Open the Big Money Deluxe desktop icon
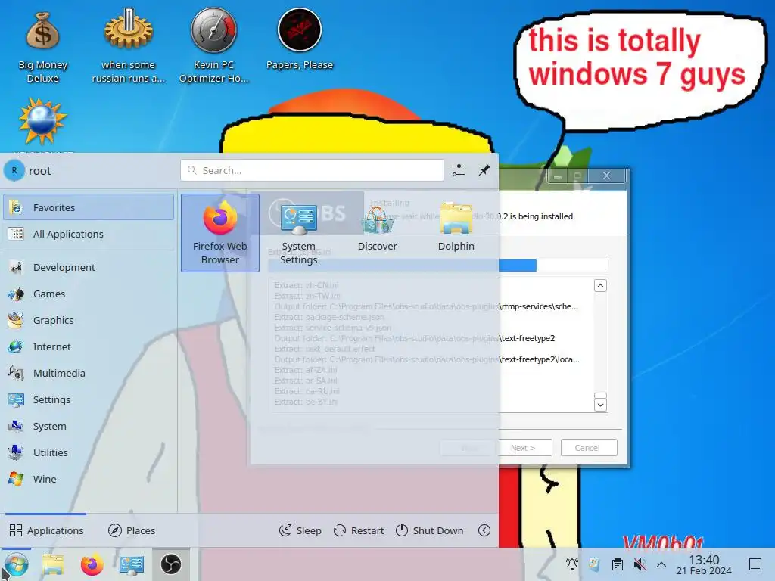 42,47
